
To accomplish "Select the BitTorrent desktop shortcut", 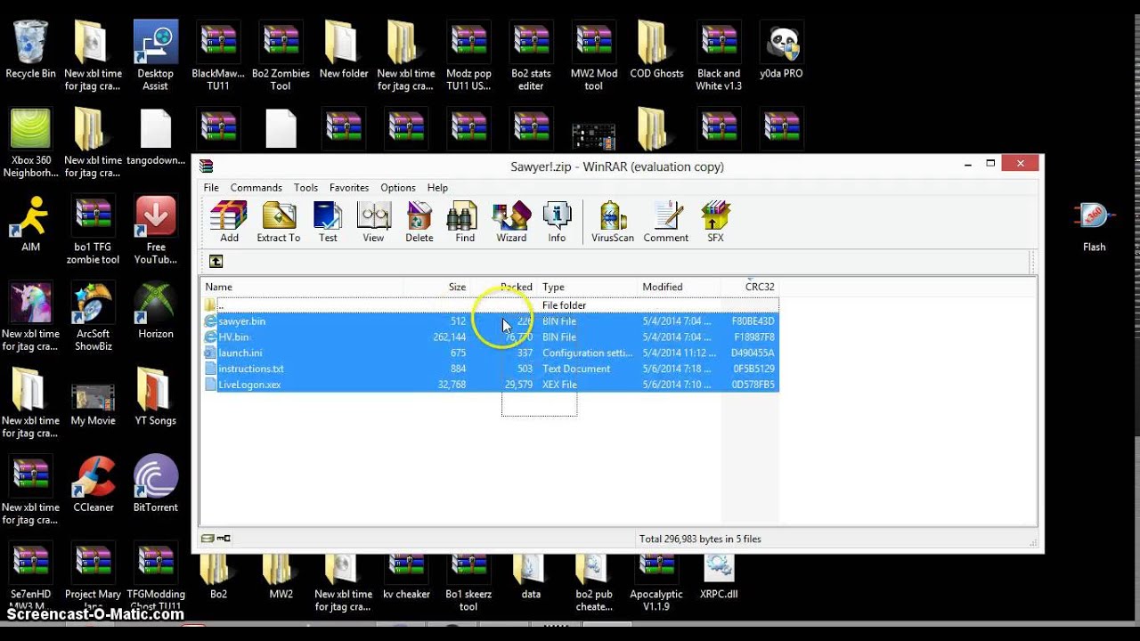I will click(x=155, y=483).
